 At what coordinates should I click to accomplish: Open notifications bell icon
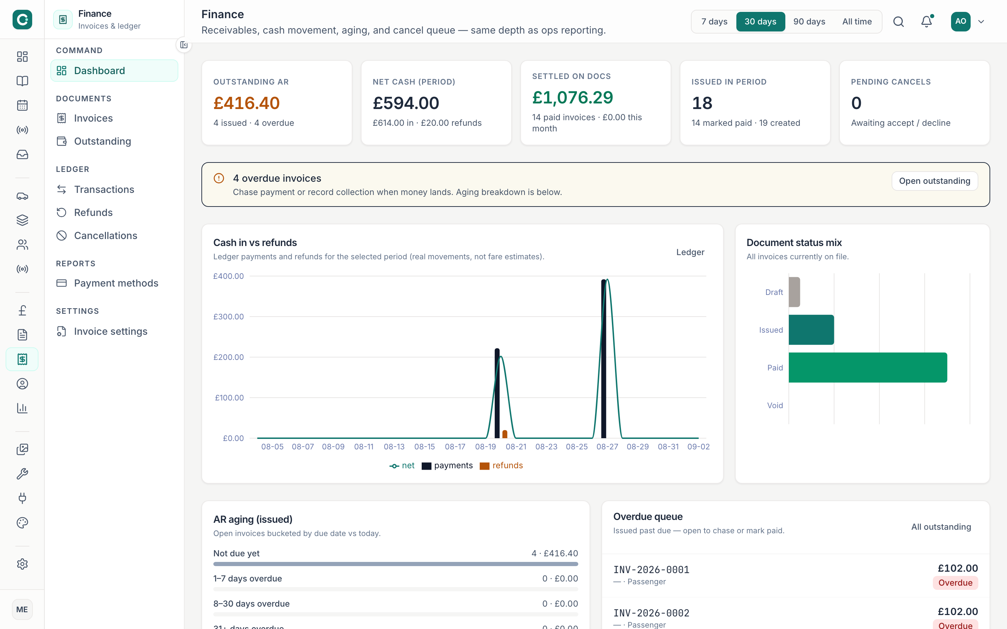926,22
